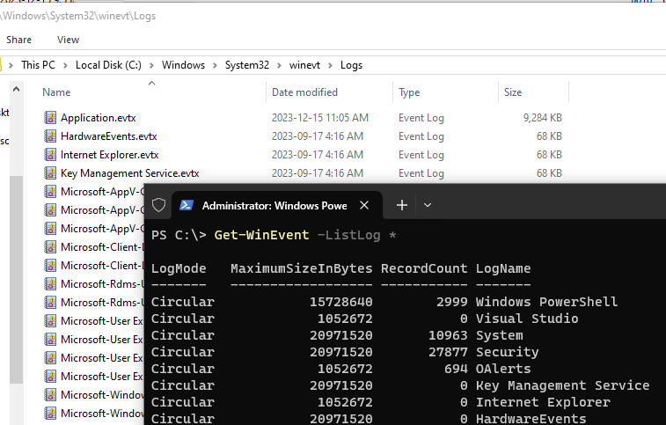Open a new terminal tab with plus button
The image size is (666, 425).
402,205
